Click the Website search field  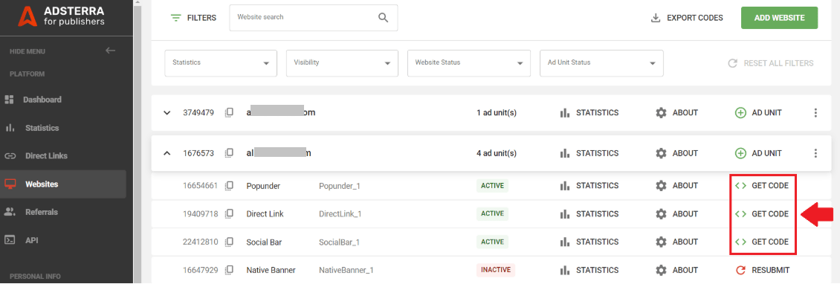point(314,18)
